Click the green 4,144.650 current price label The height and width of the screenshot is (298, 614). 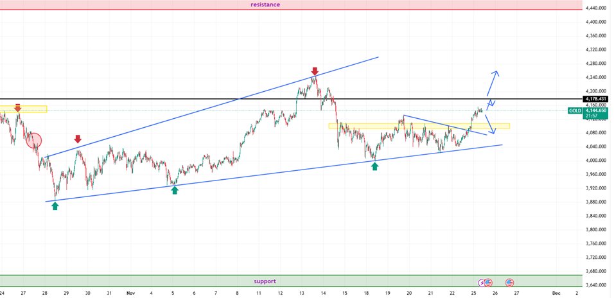(597, 111)
